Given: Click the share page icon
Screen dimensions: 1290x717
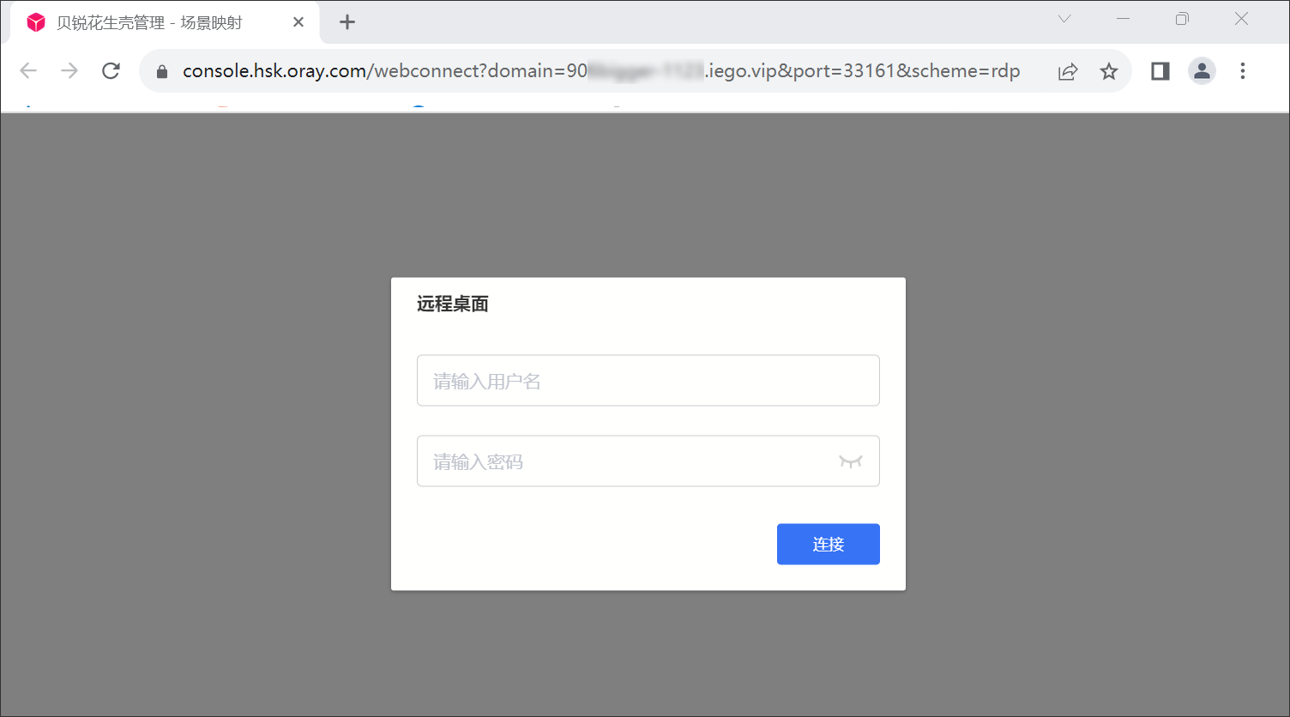Looking at the screenshot, I should 1067,71.
